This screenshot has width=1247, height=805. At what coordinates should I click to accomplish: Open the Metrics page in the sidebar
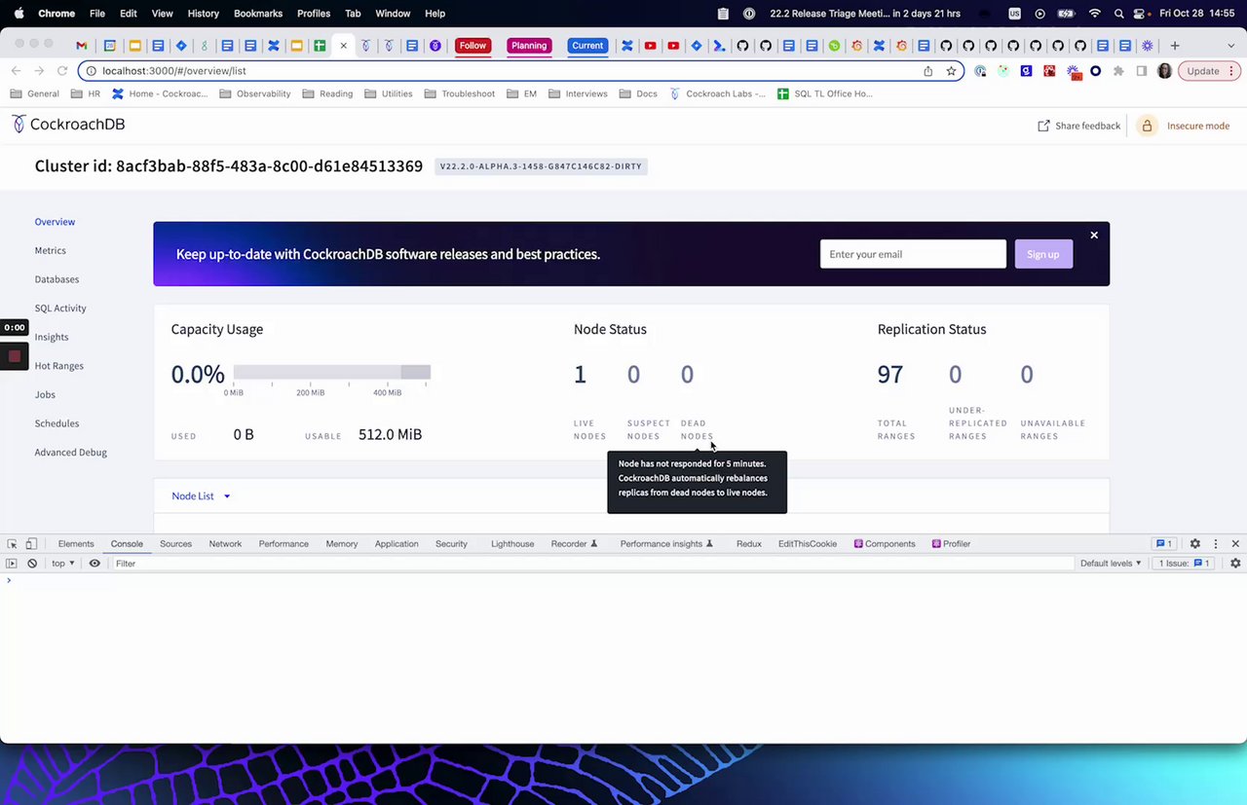point(51,250)
